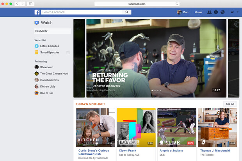242x161 pixels.
Task: Click the See All button
Action: (230, 104)
